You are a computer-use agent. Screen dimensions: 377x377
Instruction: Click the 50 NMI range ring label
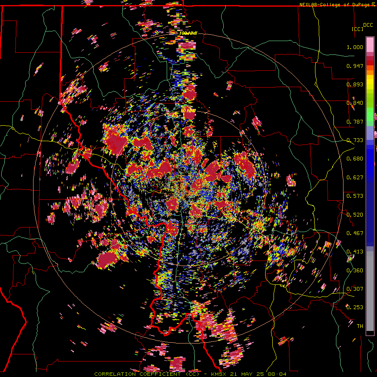pos(188,111)
